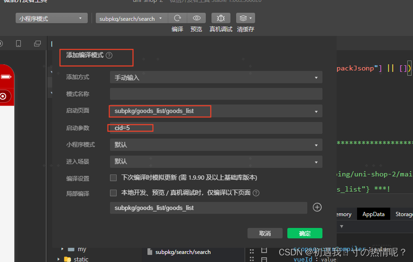Viewport: 413px width, 262px height.
Task: Click the 真机调试 label
Action: 220,29
